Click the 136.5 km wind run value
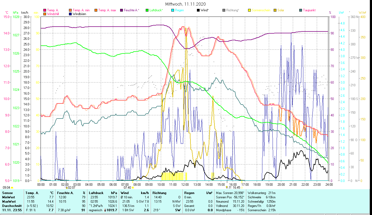Viewport: 372px width, 215px height. tap(128, 206)
